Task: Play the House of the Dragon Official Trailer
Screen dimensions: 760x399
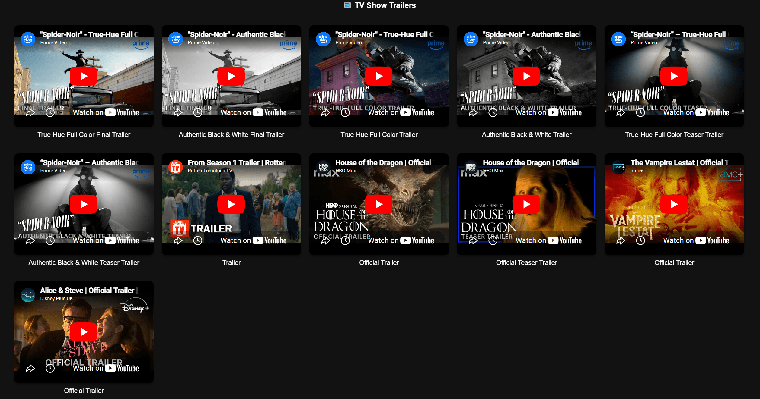Action: (x=379, y=204)
